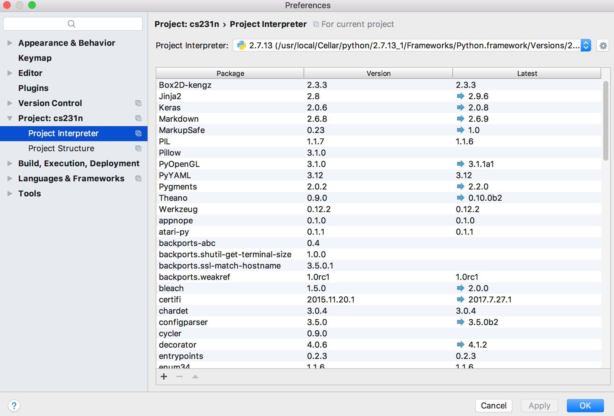Click the minus icon to uninstall package
Image resolution: width=614 pixels, height=416 pixels.
pyautogui.click(x=180, y=376)
